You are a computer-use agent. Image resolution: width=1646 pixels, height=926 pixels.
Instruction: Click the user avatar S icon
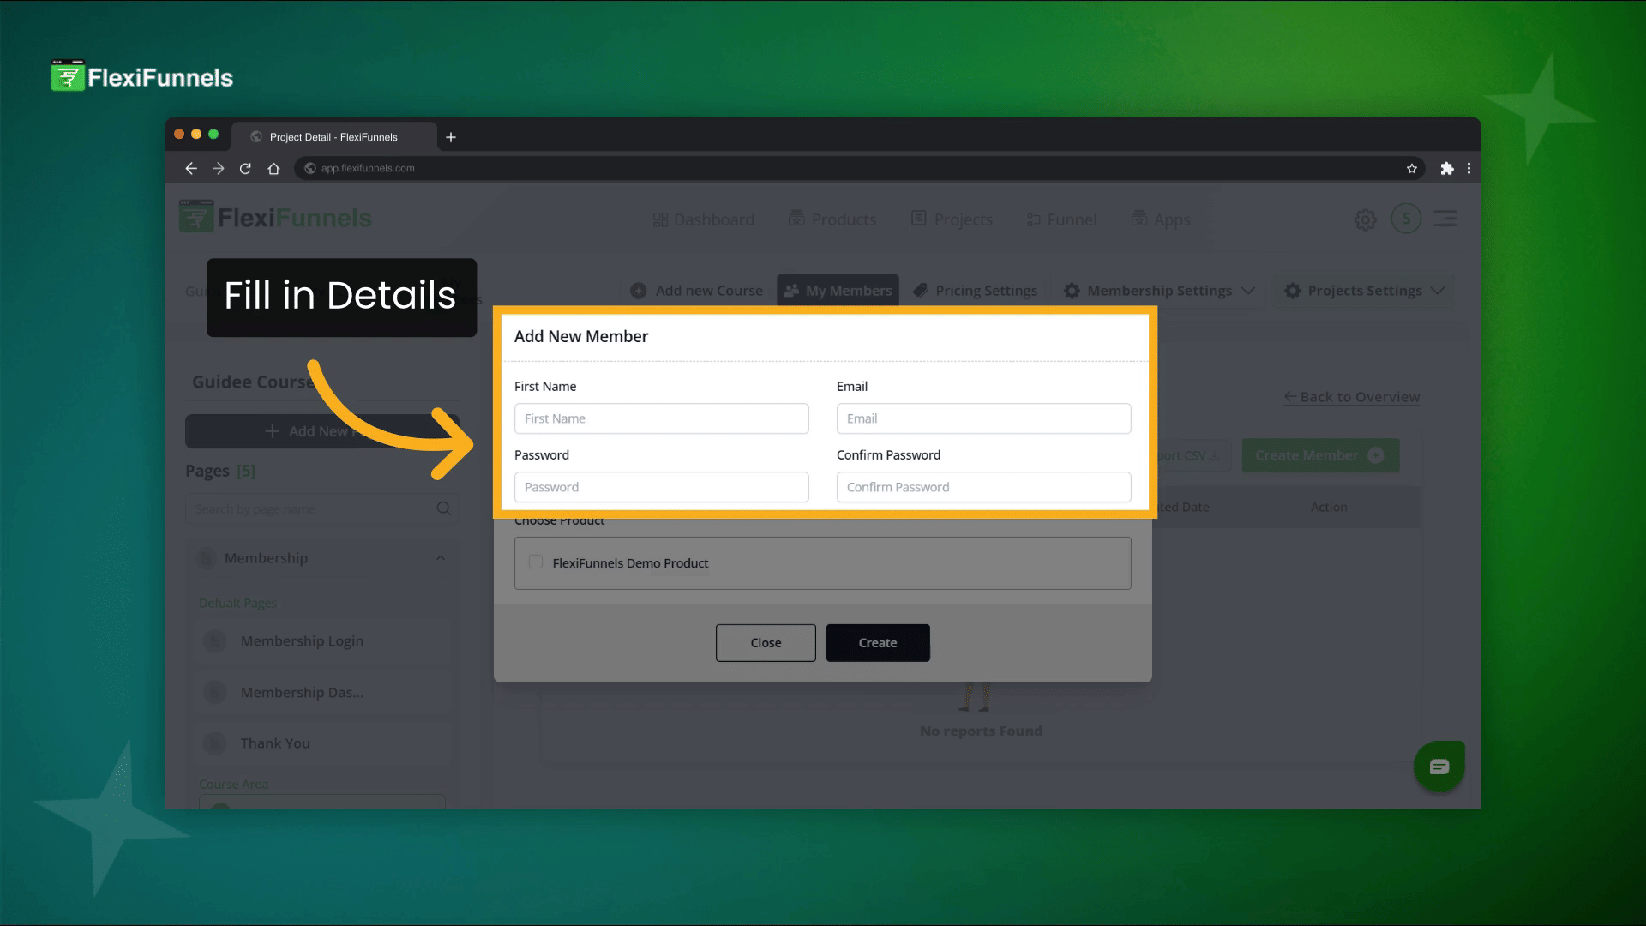pyautogui.click(x=1405, y=219)
